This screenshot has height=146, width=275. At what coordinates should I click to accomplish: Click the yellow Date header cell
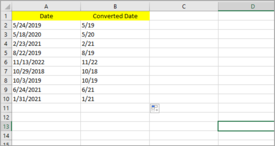coord(46,16)
